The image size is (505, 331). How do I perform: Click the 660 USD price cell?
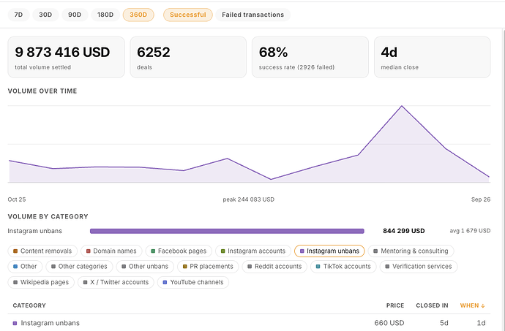pyautogui.click(x=389, y=323)
